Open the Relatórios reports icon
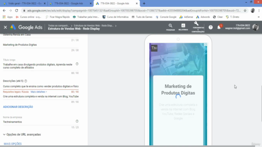Screen dimensions: 262x147 point(183,27)
